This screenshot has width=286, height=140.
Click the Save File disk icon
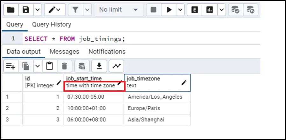(26, 10)
